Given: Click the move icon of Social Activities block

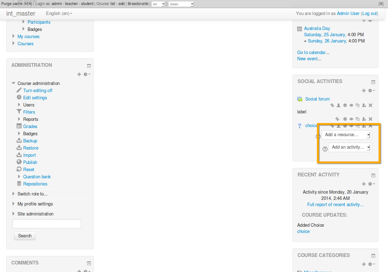Looking at the screenshot, I should coord(364,91).
